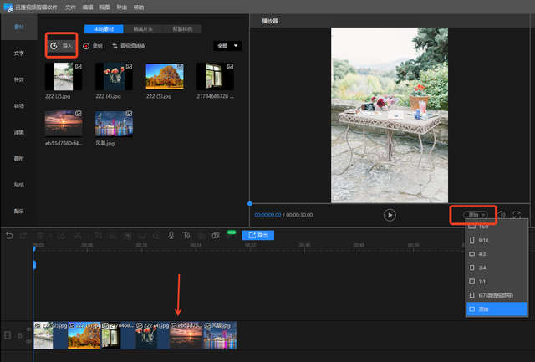Open the 文件 menu
The width and height of the screenshot is (535, 362).
pyautogui.click(x=70, y=7)
